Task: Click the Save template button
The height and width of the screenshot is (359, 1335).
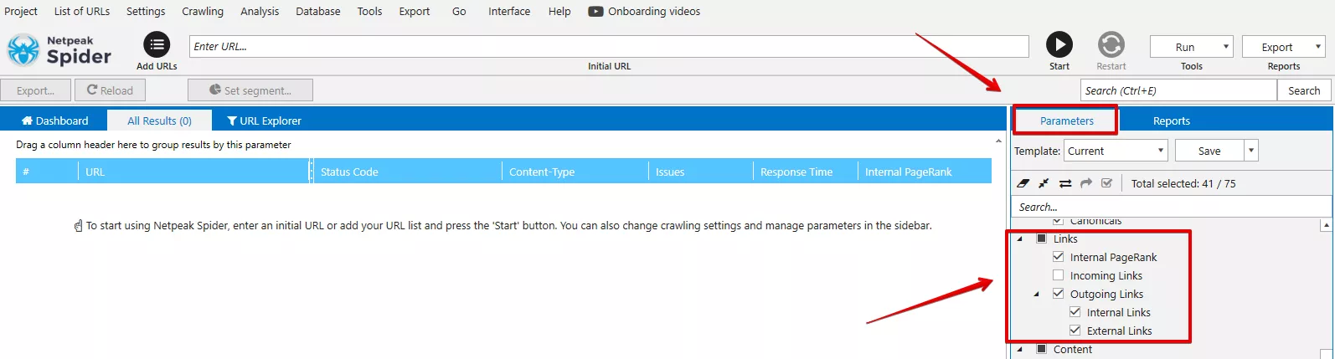Action: 1209,151
